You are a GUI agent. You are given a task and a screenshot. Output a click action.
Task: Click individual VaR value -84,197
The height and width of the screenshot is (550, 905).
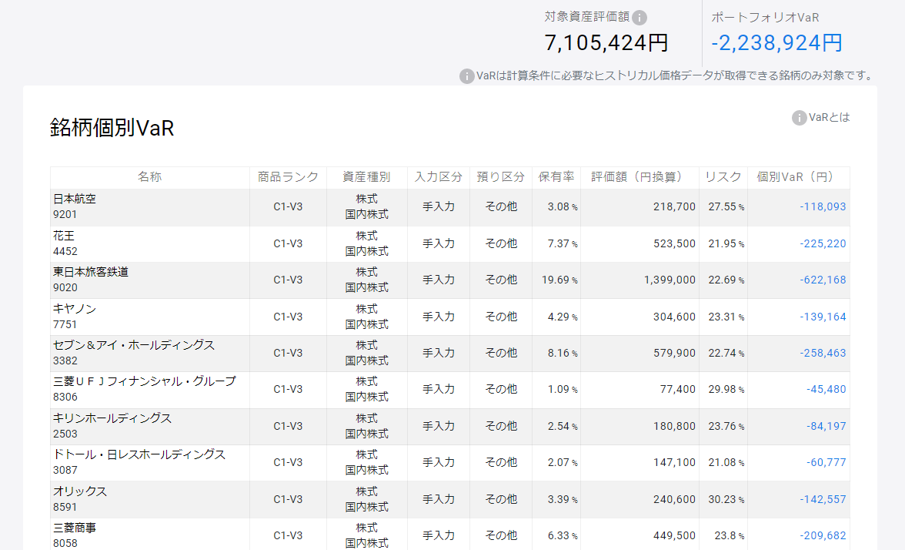(826, 427)
